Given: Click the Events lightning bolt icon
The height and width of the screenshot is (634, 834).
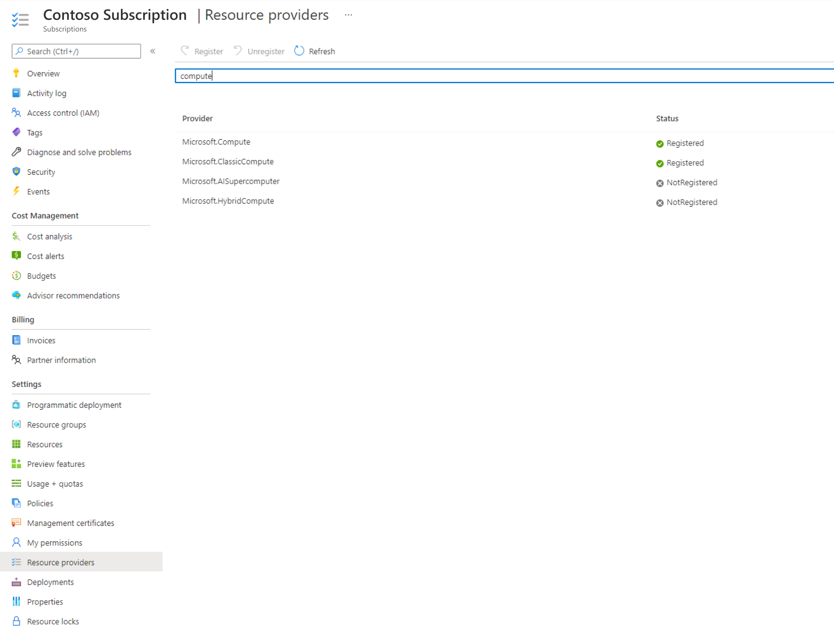Looking at the screenshot, I should [16, 191].
